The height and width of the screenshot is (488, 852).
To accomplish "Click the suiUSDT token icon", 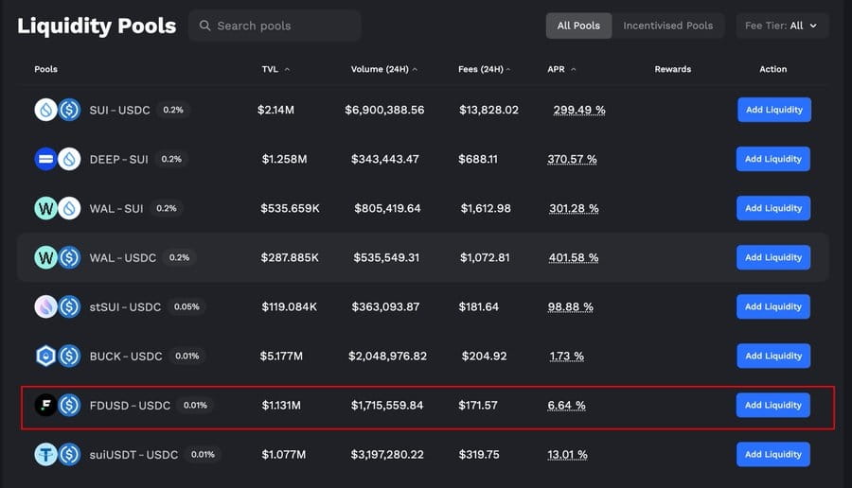I will coord(45,454).
